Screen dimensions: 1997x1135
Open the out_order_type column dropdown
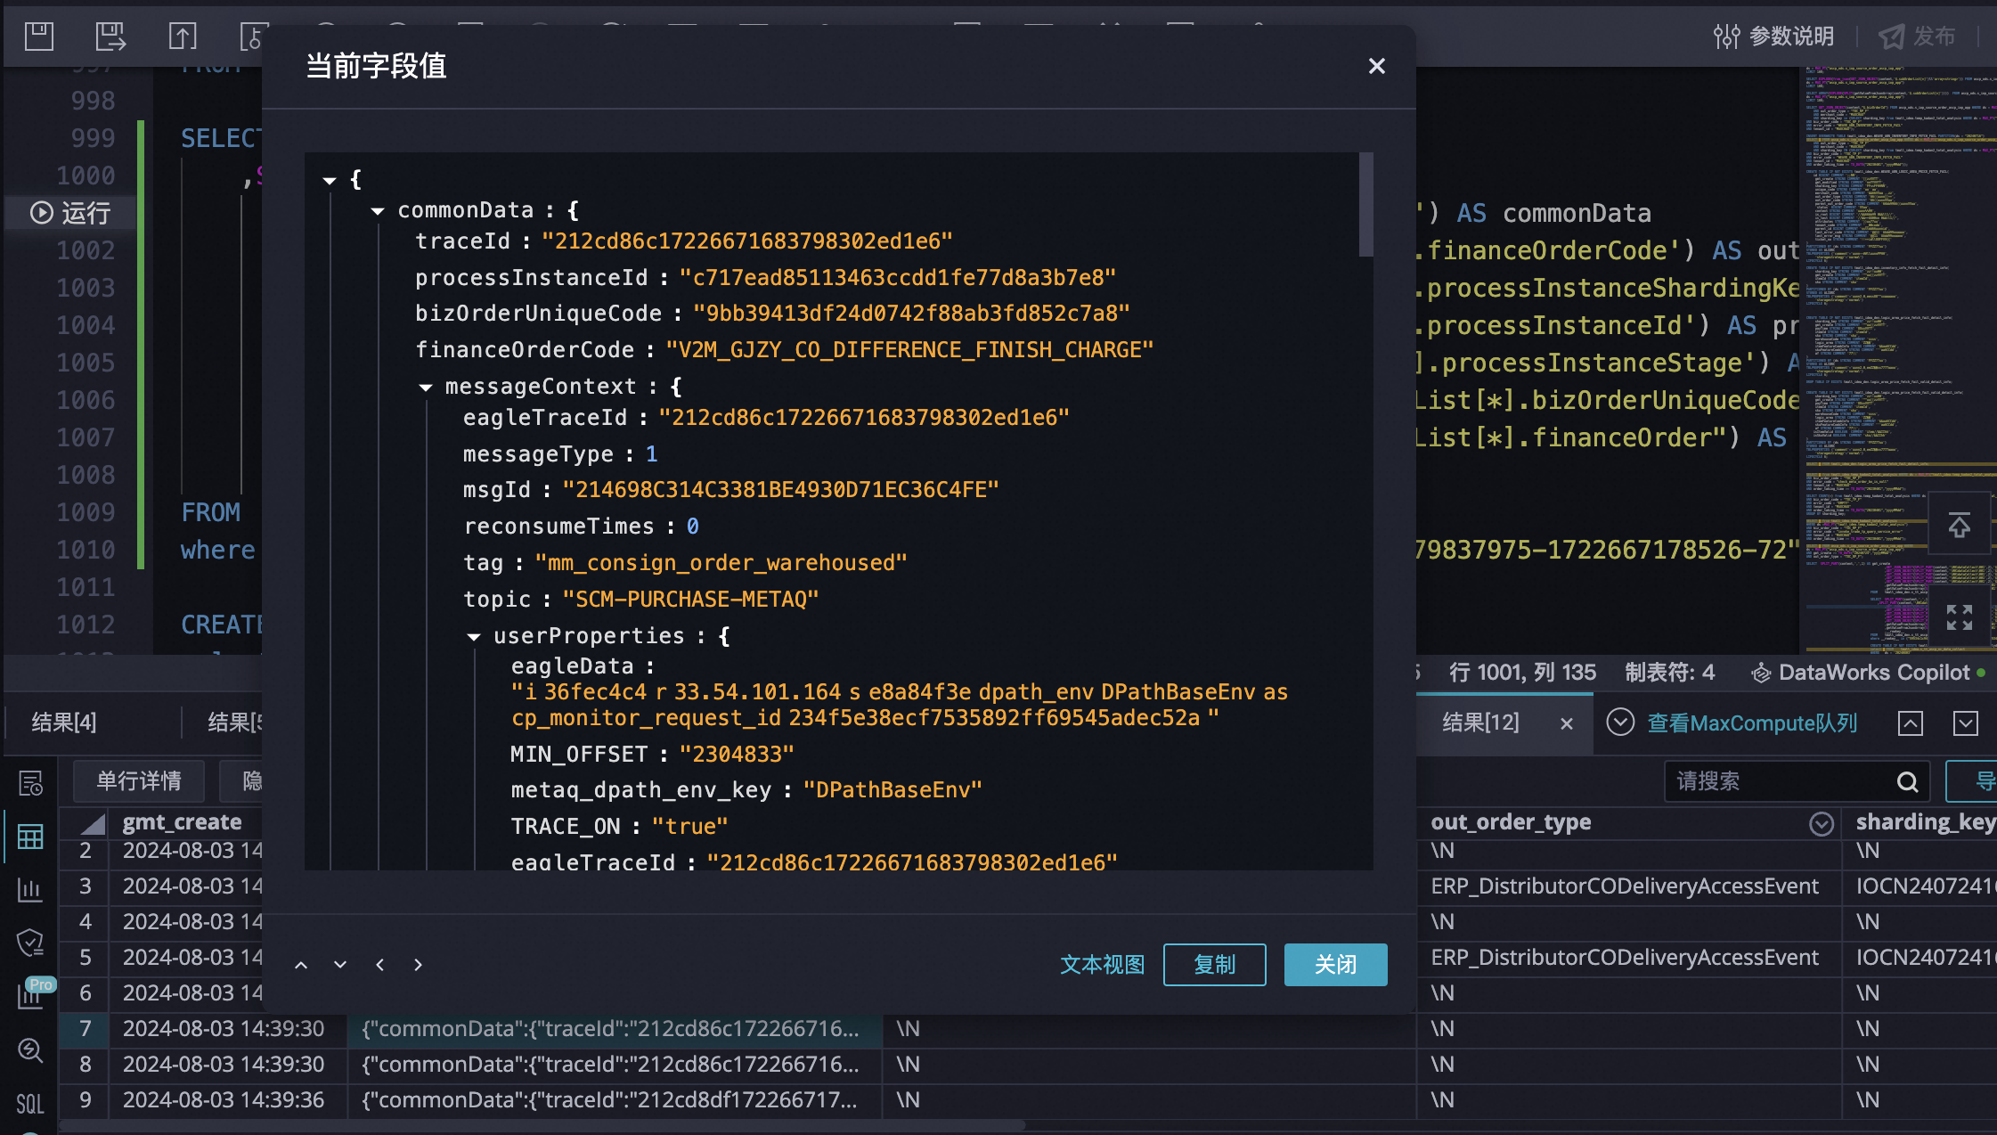point(1822,823)
